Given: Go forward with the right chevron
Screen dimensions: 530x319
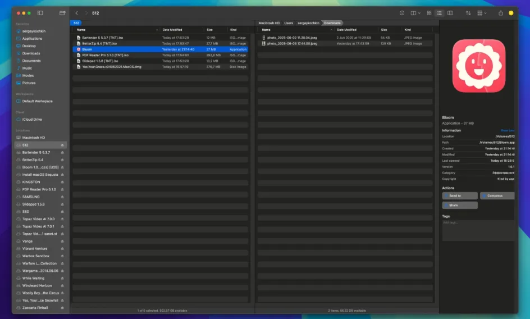Looking at the screenshot, I should [x=86, y=13].
